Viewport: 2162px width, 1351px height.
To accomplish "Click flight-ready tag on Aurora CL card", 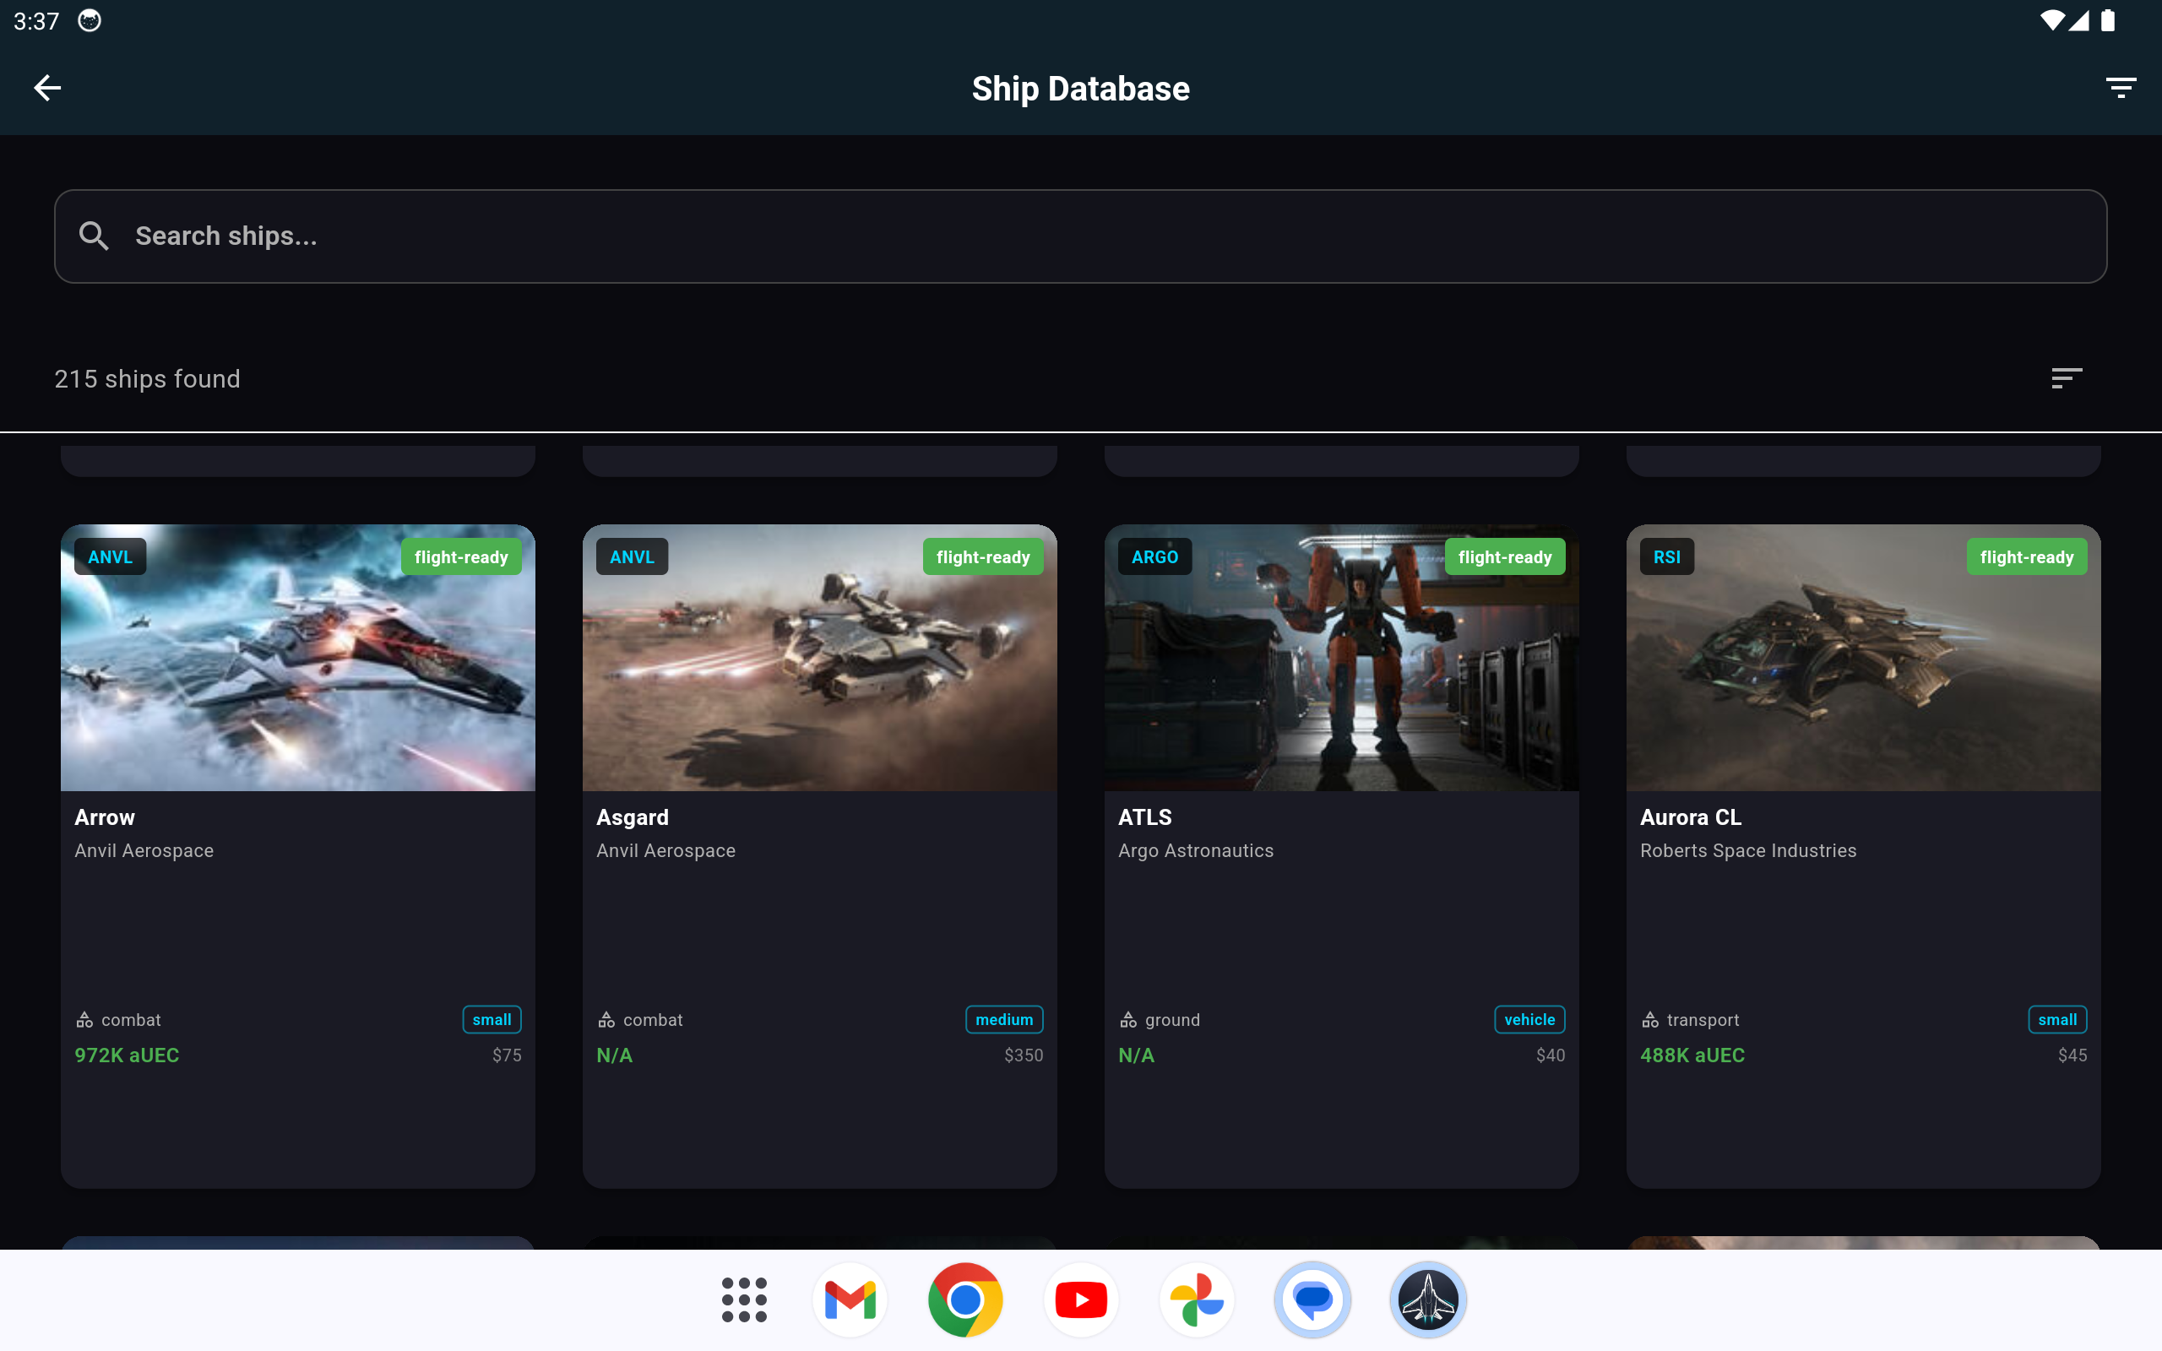I will [x=2026, y=556].
